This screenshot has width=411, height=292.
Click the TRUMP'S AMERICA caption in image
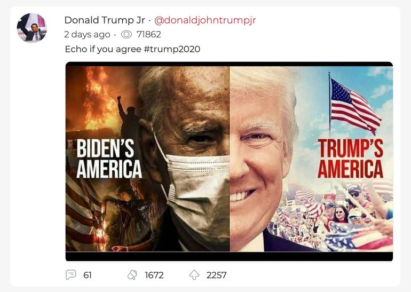pos(351,159)
